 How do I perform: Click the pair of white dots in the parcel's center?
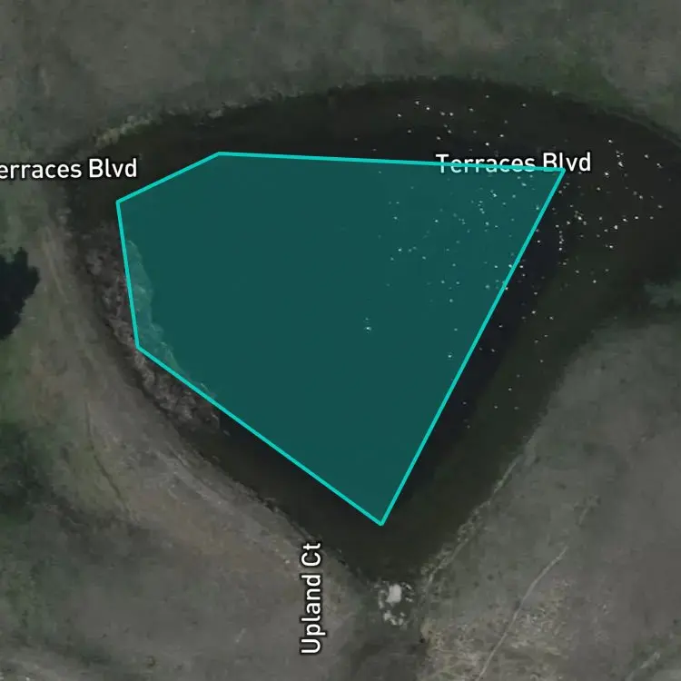tap(368, 325)
